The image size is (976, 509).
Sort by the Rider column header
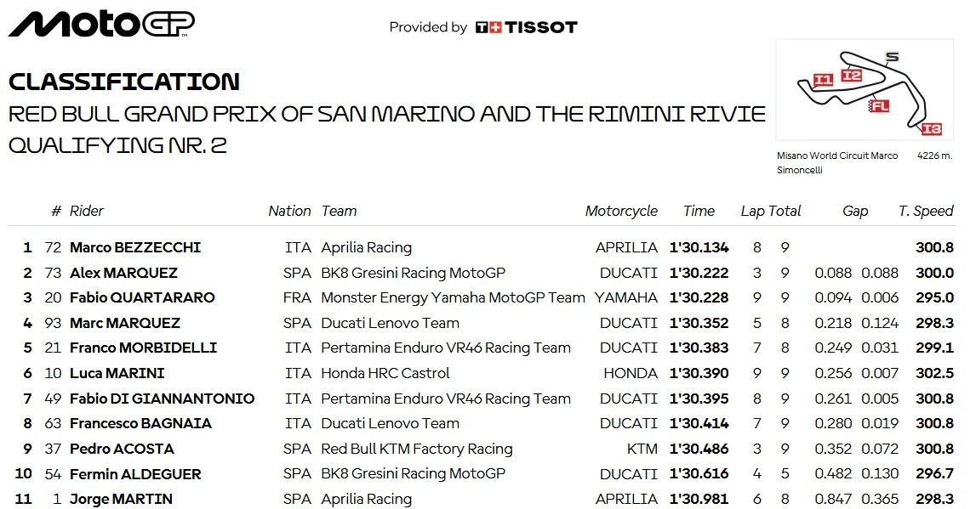pos(87,211)
